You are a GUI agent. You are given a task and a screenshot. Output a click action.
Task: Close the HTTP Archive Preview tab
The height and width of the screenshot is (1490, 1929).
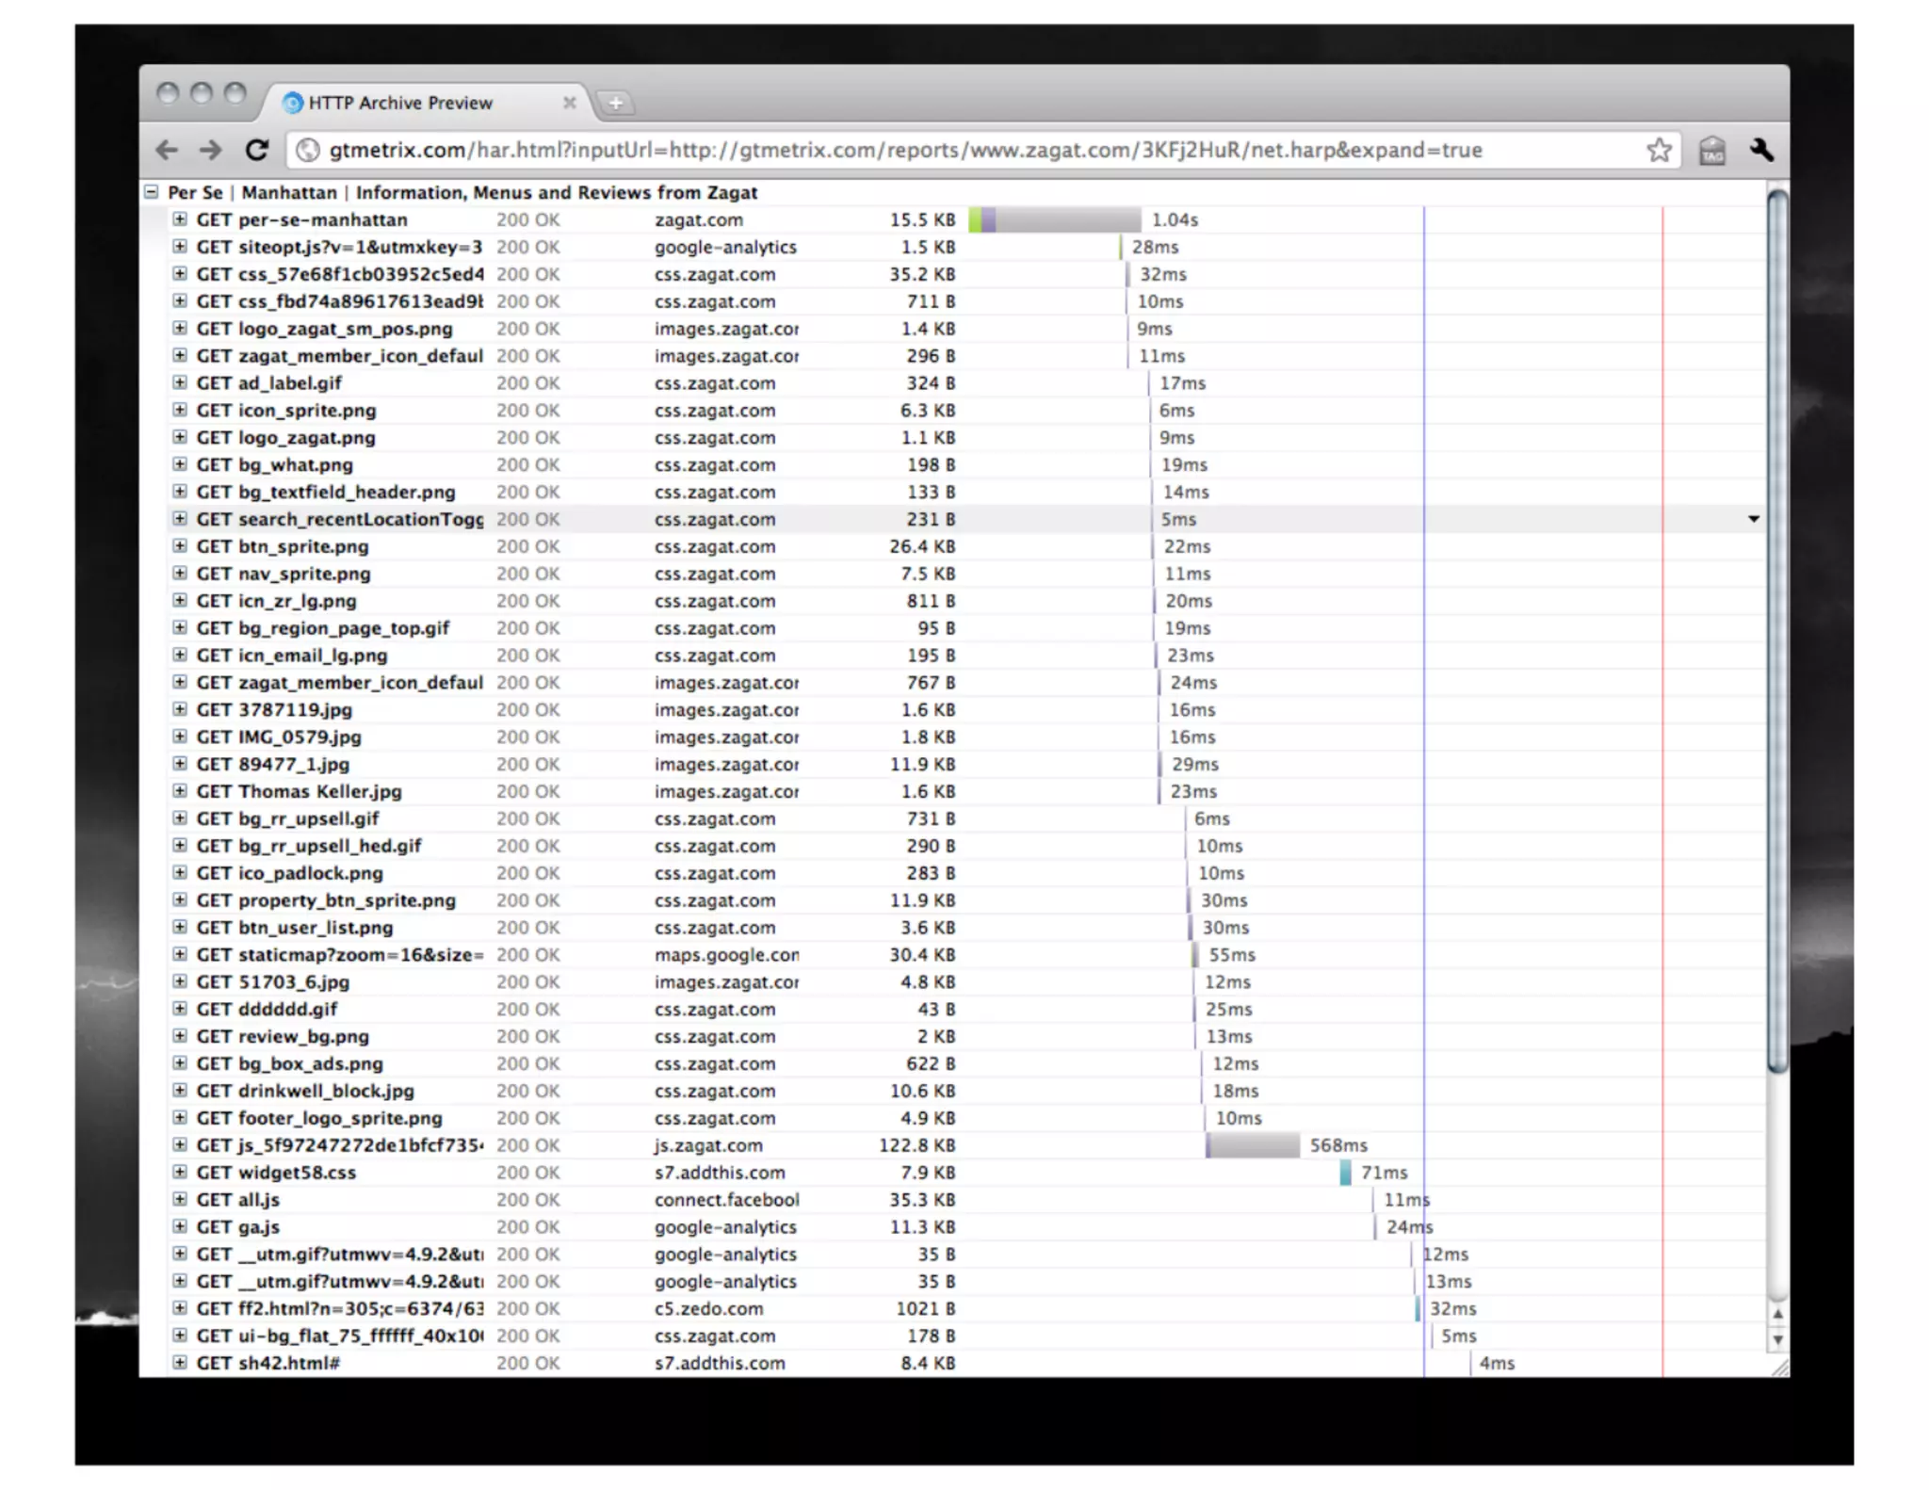[569, 103]
